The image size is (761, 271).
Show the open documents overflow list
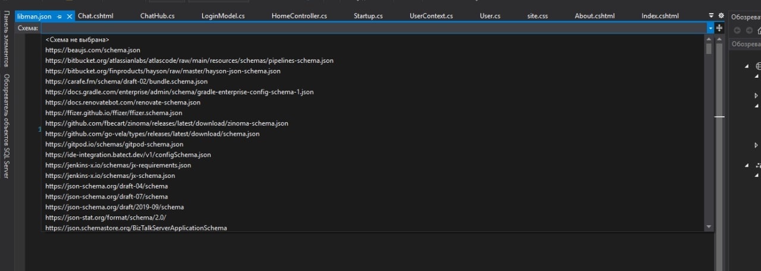coord(711,16)
